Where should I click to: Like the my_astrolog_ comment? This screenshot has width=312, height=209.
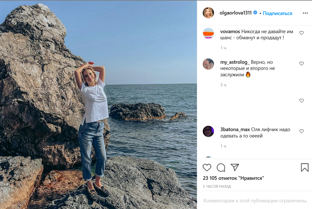[x=301, y=64]
